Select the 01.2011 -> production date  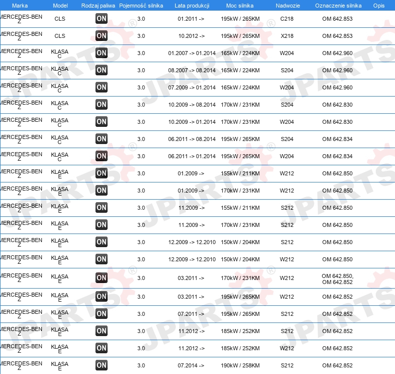click(x=191, y=19)
